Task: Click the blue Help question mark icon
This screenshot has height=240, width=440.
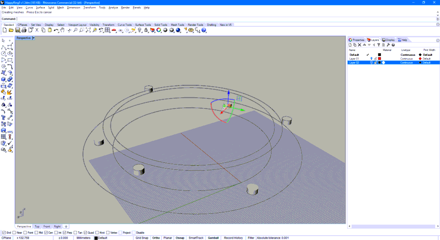Action: click(x=204, y=30)
